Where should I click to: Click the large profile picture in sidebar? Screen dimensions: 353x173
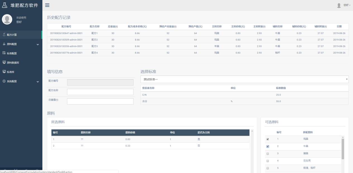pos(7,19)
